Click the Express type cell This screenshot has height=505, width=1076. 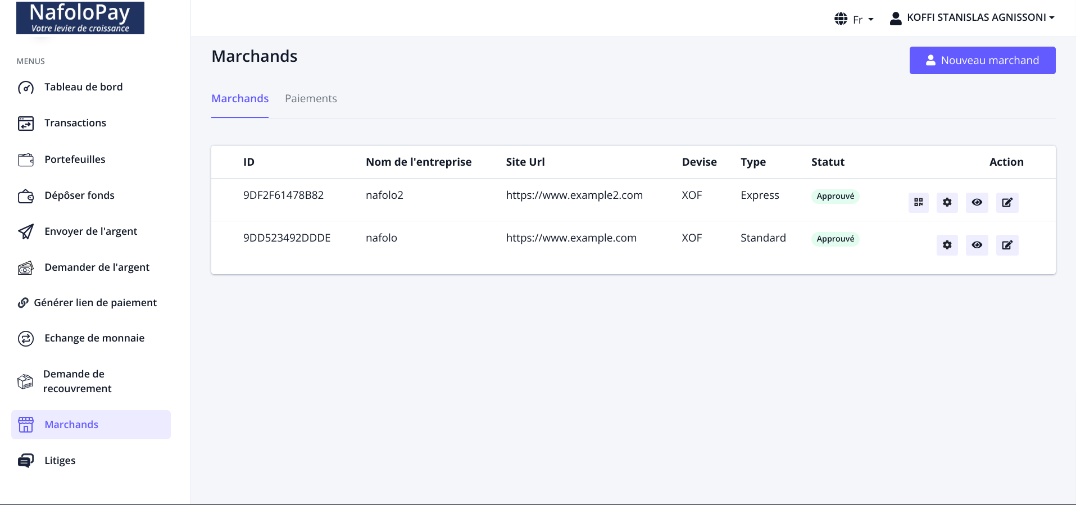pos(760,195)
